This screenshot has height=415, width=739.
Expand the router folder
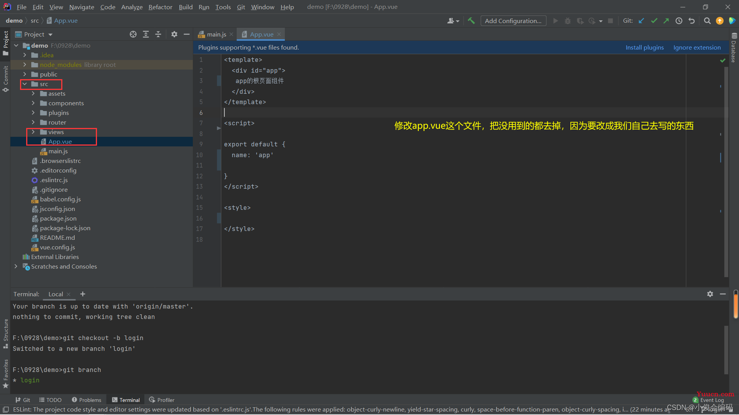pyautogui.click(x=33, y=122)
